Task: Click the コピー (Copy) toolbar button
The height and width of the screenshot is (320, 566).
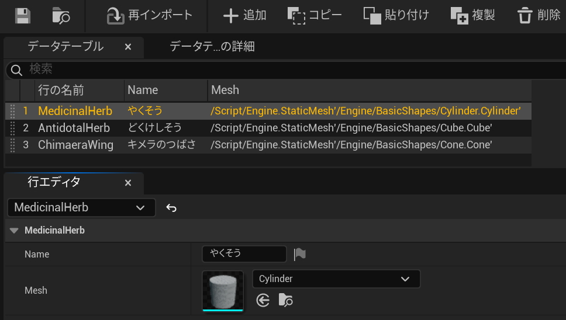Action: click(315, 15)
